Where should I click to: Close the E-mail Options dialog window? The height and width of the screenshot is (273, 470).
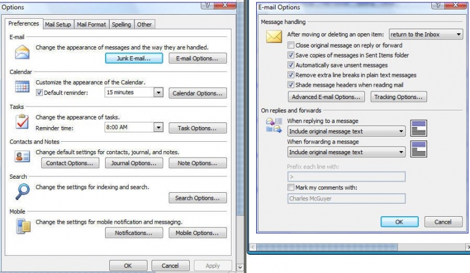point(456,5)
